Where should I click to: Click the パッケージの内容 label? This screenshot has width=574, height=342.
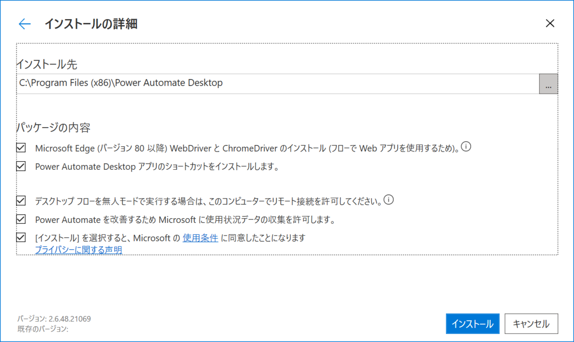[54, 128]
